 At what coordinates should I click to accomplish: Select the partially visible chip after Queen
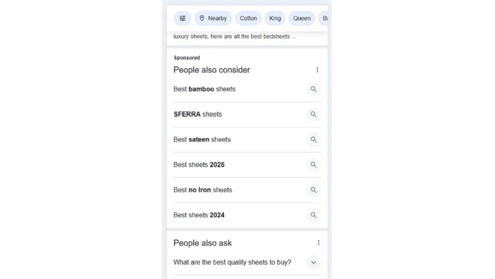[x=323, y=18]
